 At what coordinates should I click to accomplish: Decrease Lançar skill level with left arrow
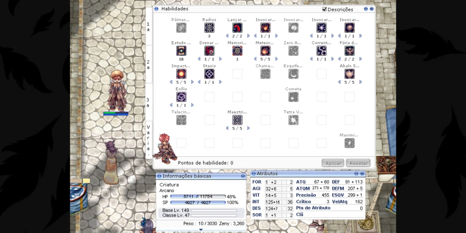click(227, 36)
